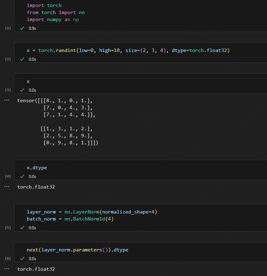Click execution count label [4]
The image size is (267, 276).
tap(8, 176)
